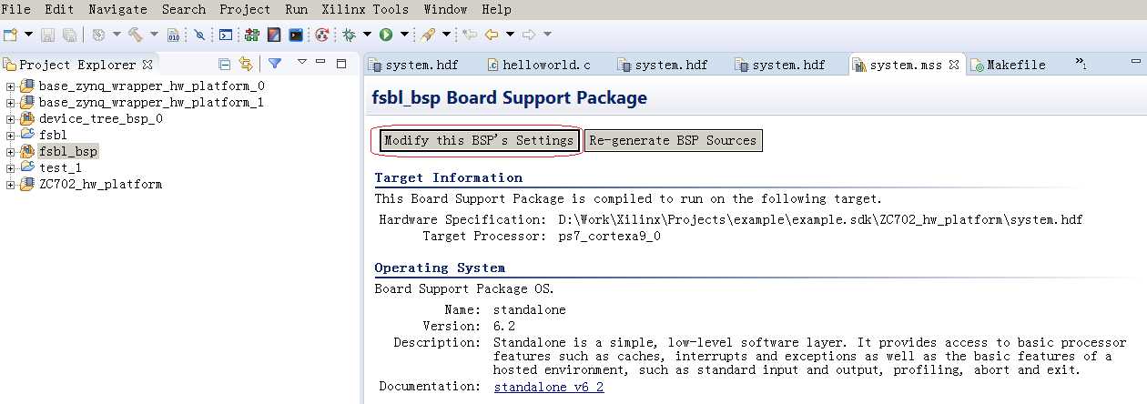Click the New project toolbar icon

point(10,35)
